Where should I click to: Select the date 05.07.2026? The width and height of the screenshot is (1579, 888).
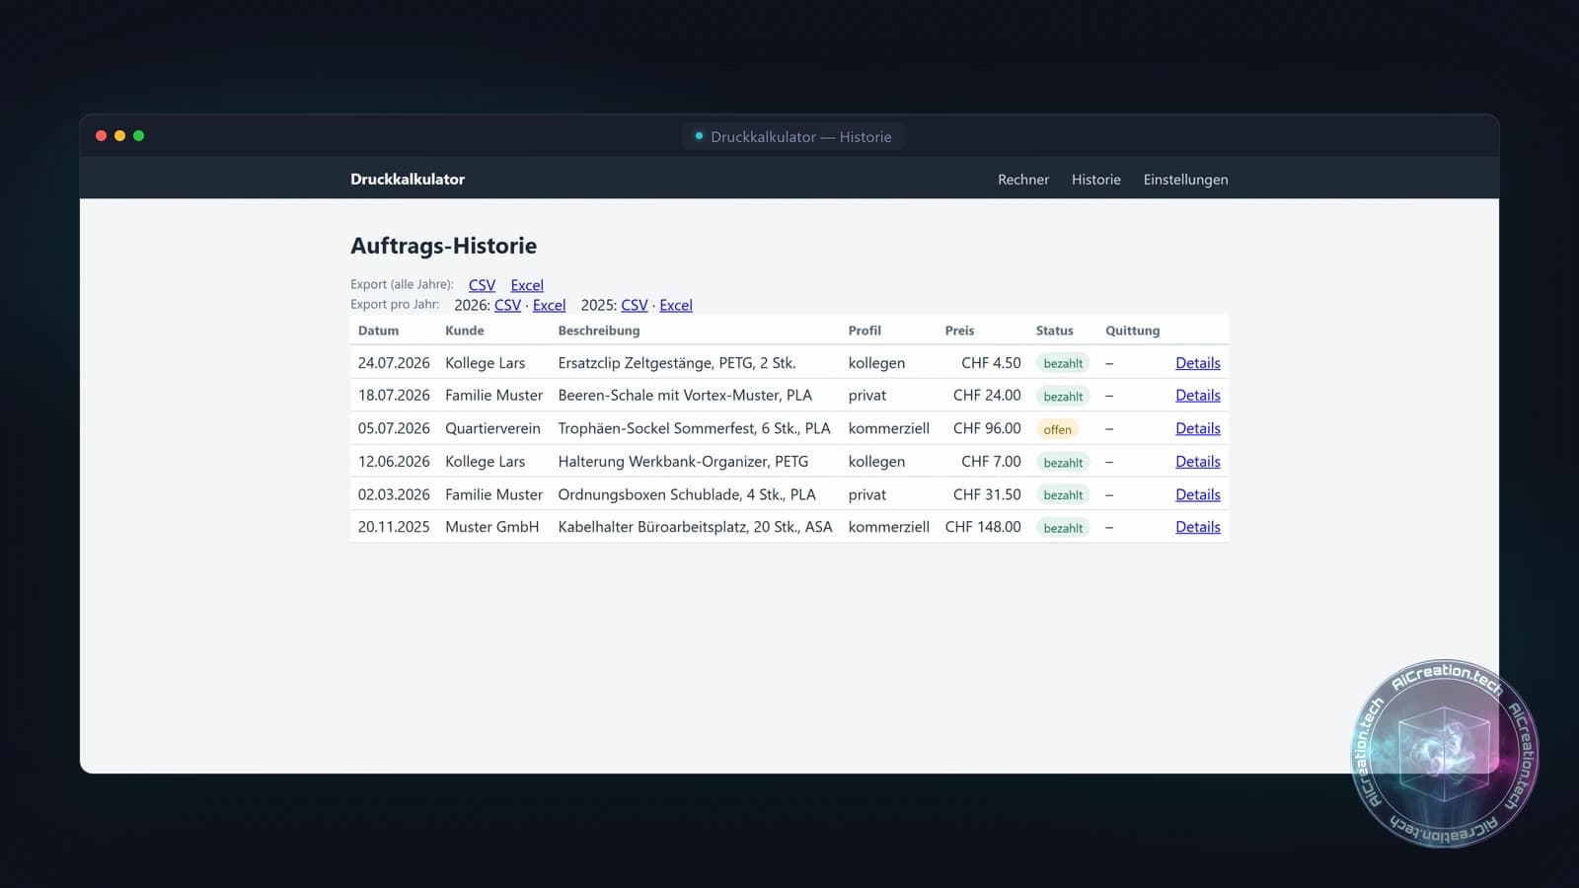point(394,428)
